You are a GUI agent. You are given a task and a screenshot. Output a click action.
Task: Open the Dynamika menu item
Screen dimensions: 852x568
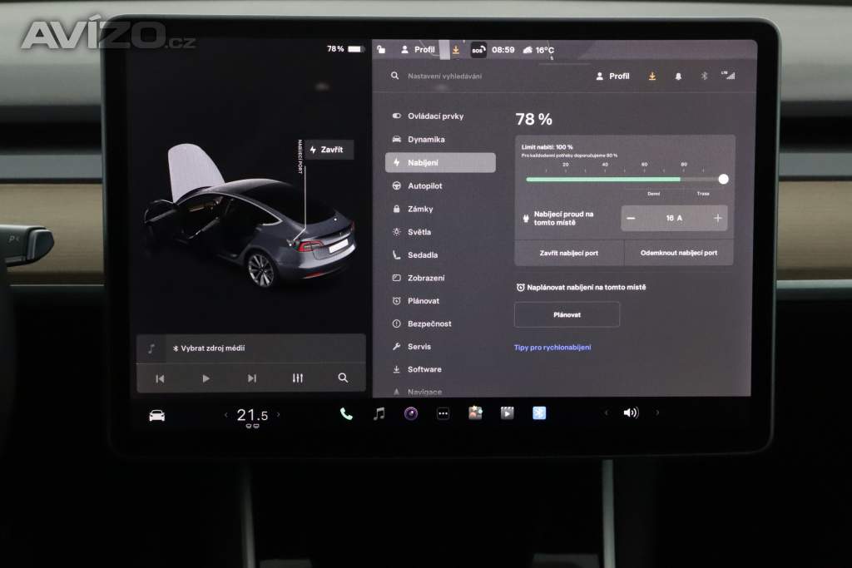419,140
